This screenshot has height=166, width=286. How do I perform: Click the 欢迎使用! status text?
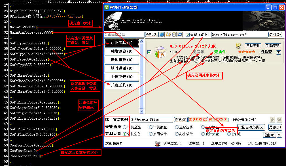113,143
